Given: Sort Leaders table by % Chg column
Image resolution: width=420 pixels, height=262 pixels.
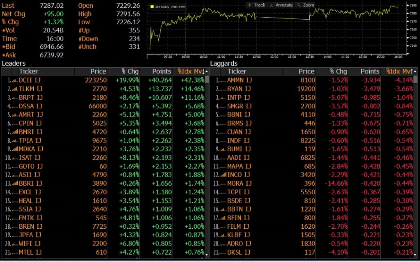Looking at the screenshot, I should pyautogui.click(x=130, y=71).
